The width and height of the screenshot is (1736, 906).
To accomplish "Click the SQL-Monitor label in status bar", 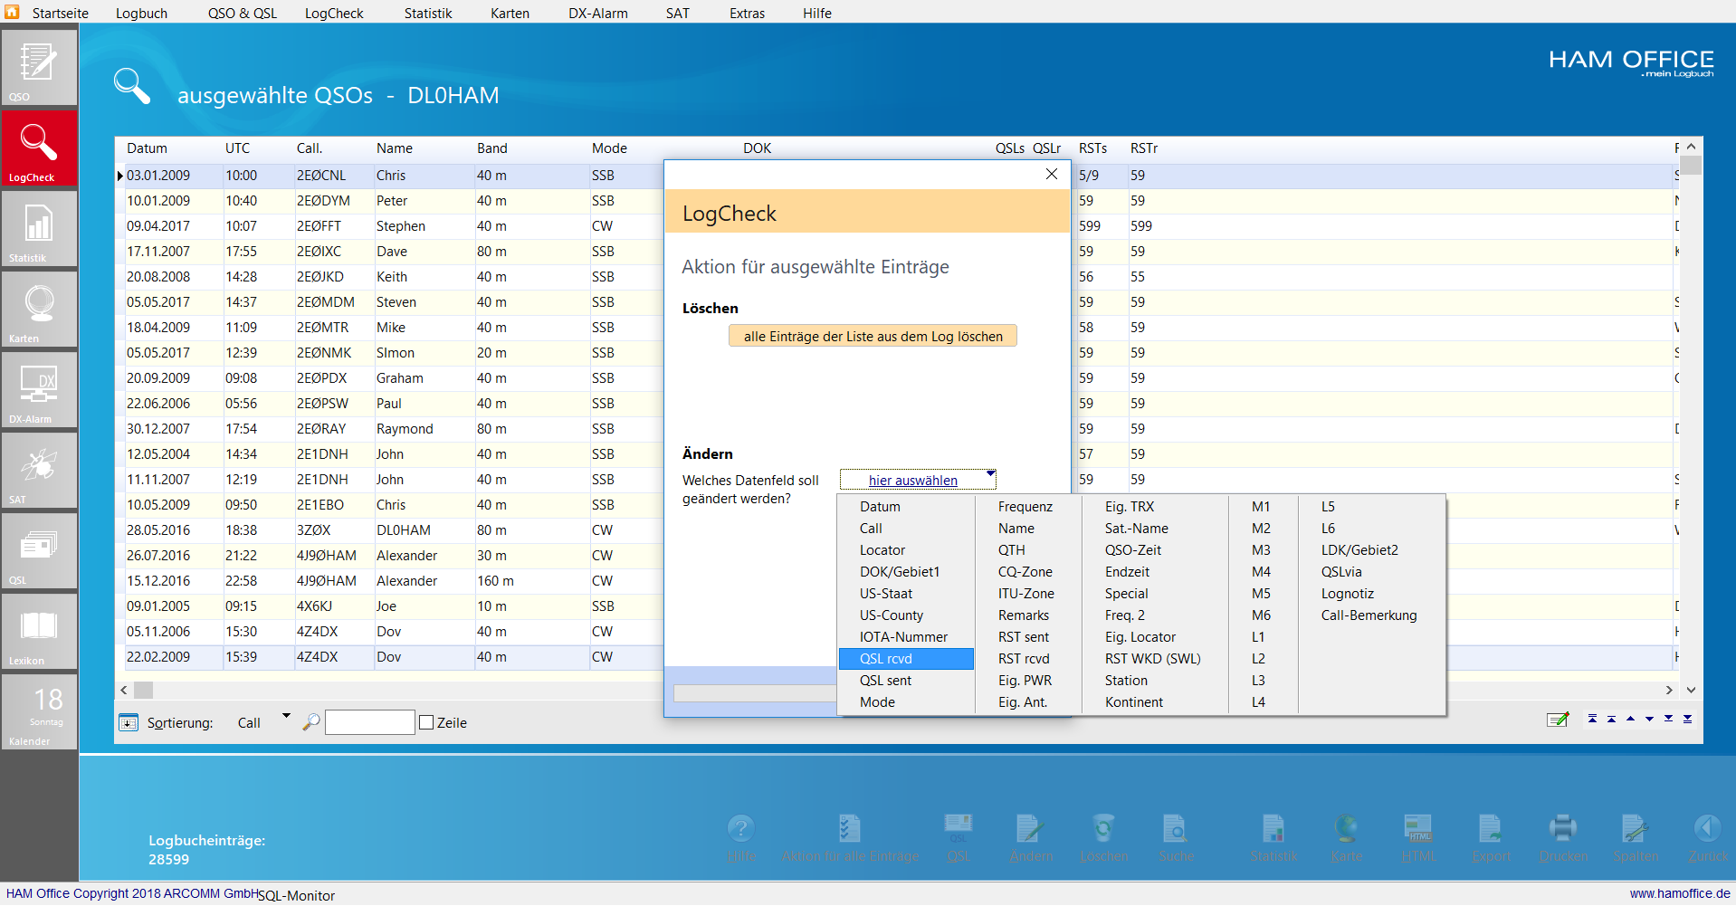I will (x=297, y=895).
